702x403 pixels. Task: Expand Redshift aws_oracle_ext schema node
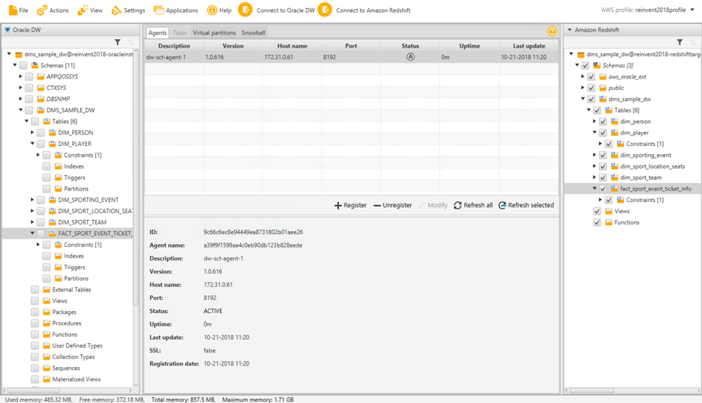click(583, 76)
